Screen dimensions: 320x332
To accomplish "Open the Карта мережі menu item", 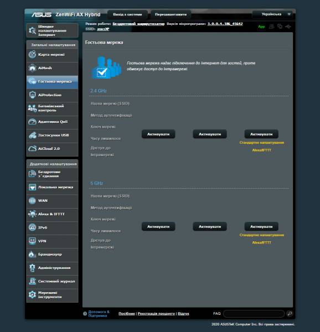I will point(52,55).
